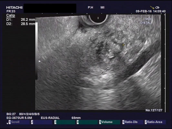Click the D1 caliper cross near label D1

coord(106,70)
